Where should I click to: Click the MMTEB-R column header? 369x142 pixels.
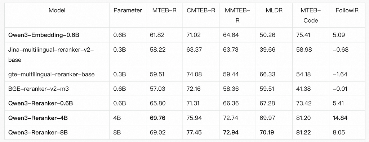(237, 15)
